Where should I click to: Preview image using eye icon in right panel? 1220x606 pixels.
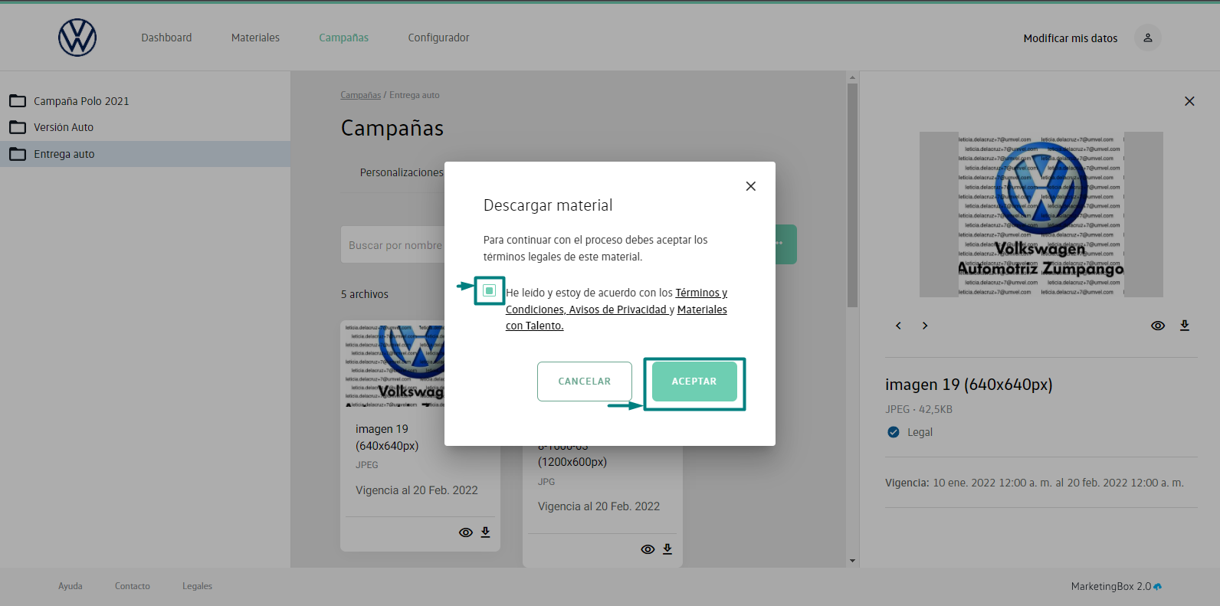[1158, 326]
